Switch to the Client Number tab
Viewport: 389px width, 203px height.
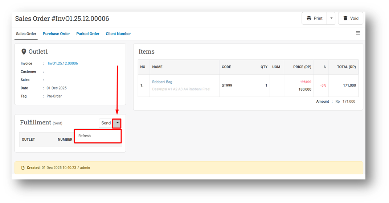click(x=118, y=34)
